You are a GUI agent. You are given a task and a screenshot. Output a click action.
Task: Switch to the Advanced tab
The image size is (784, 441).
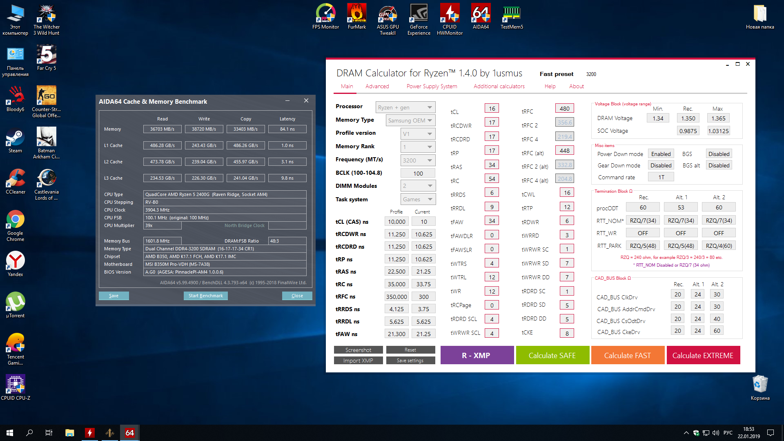pyautogui.click(x=377, y=86)
